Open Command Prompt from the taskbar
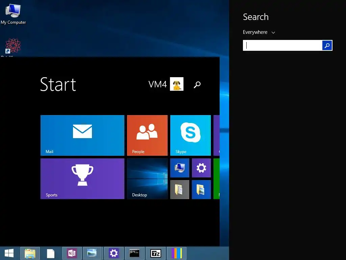The height and width of the screenshot is (260, 346). coord(134,253)
